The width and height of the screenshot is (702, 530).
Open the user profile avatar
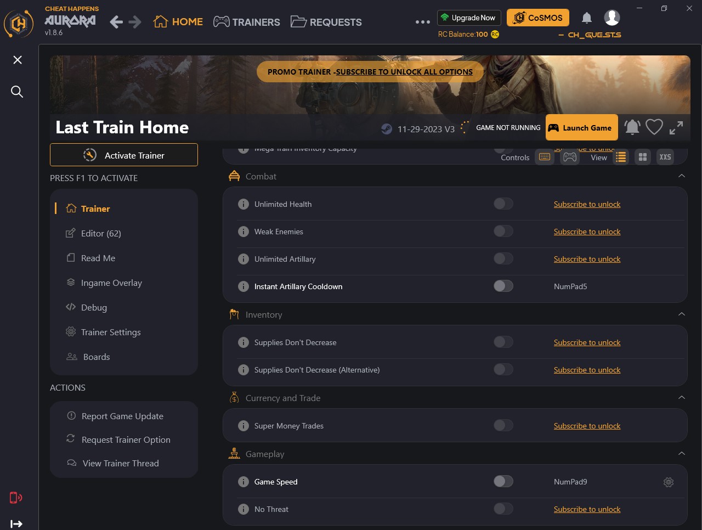point(612,18)
